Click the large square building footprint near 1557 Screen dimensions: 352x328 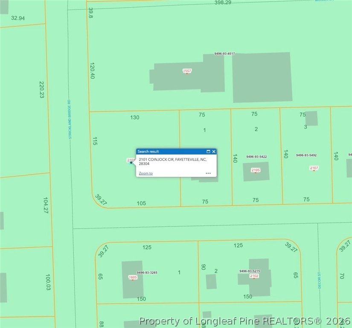(262, 77)
